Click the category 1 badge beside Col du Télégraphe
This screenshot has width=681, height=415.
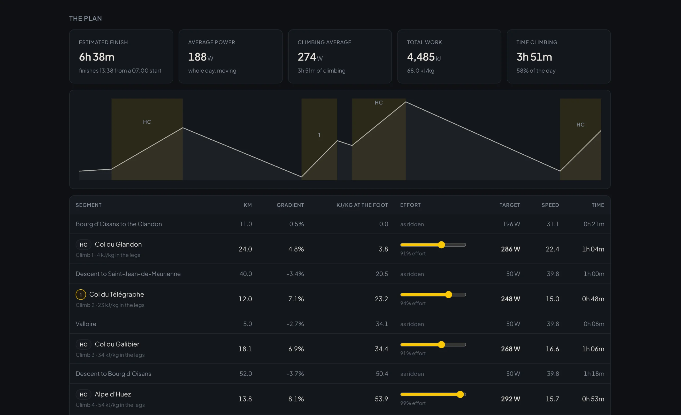81,295
